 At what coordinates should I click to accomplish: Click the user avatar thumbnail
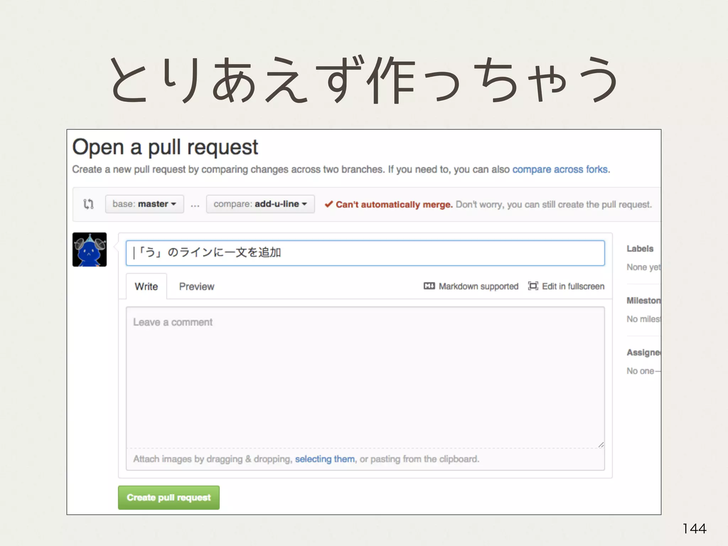click(x=90, y=250)
